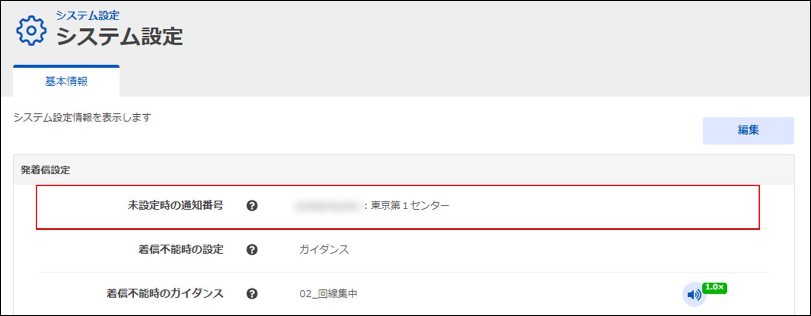The width and height of the screenshot is (811, 316).
Task: Click the blurred notification phone number
Action: 327,206
